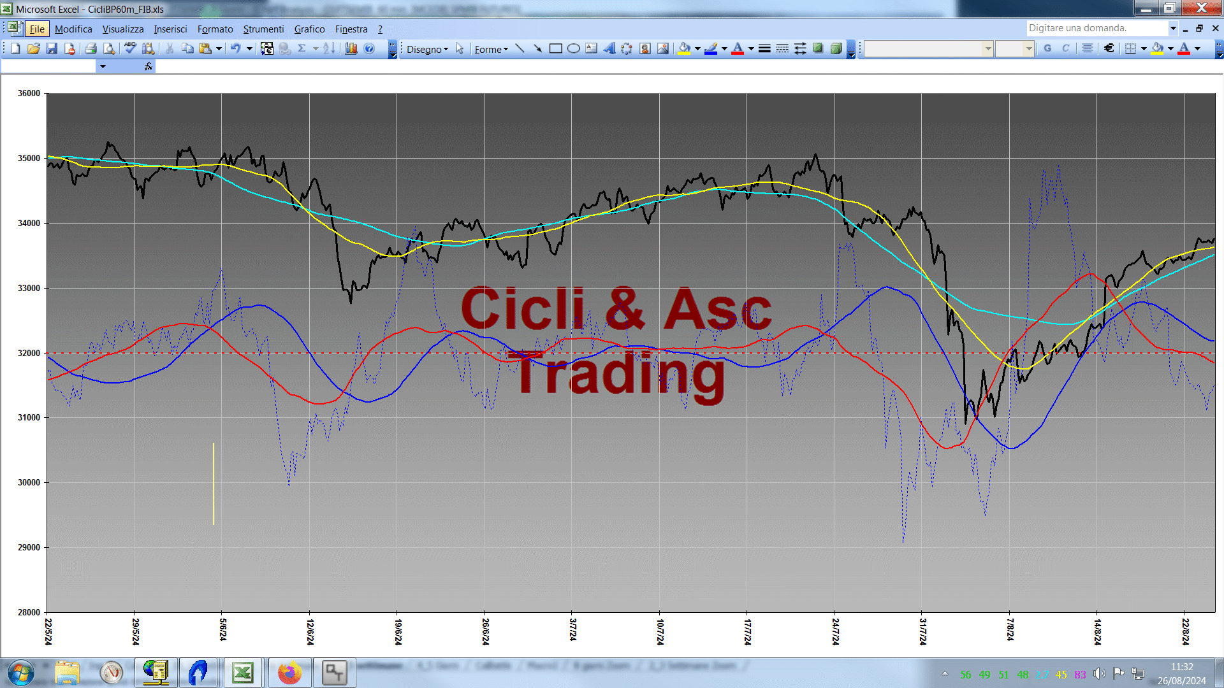Viewport: 1224px width, 688px height.
Task: Click the Undo arrow icon
Action: 235,48
